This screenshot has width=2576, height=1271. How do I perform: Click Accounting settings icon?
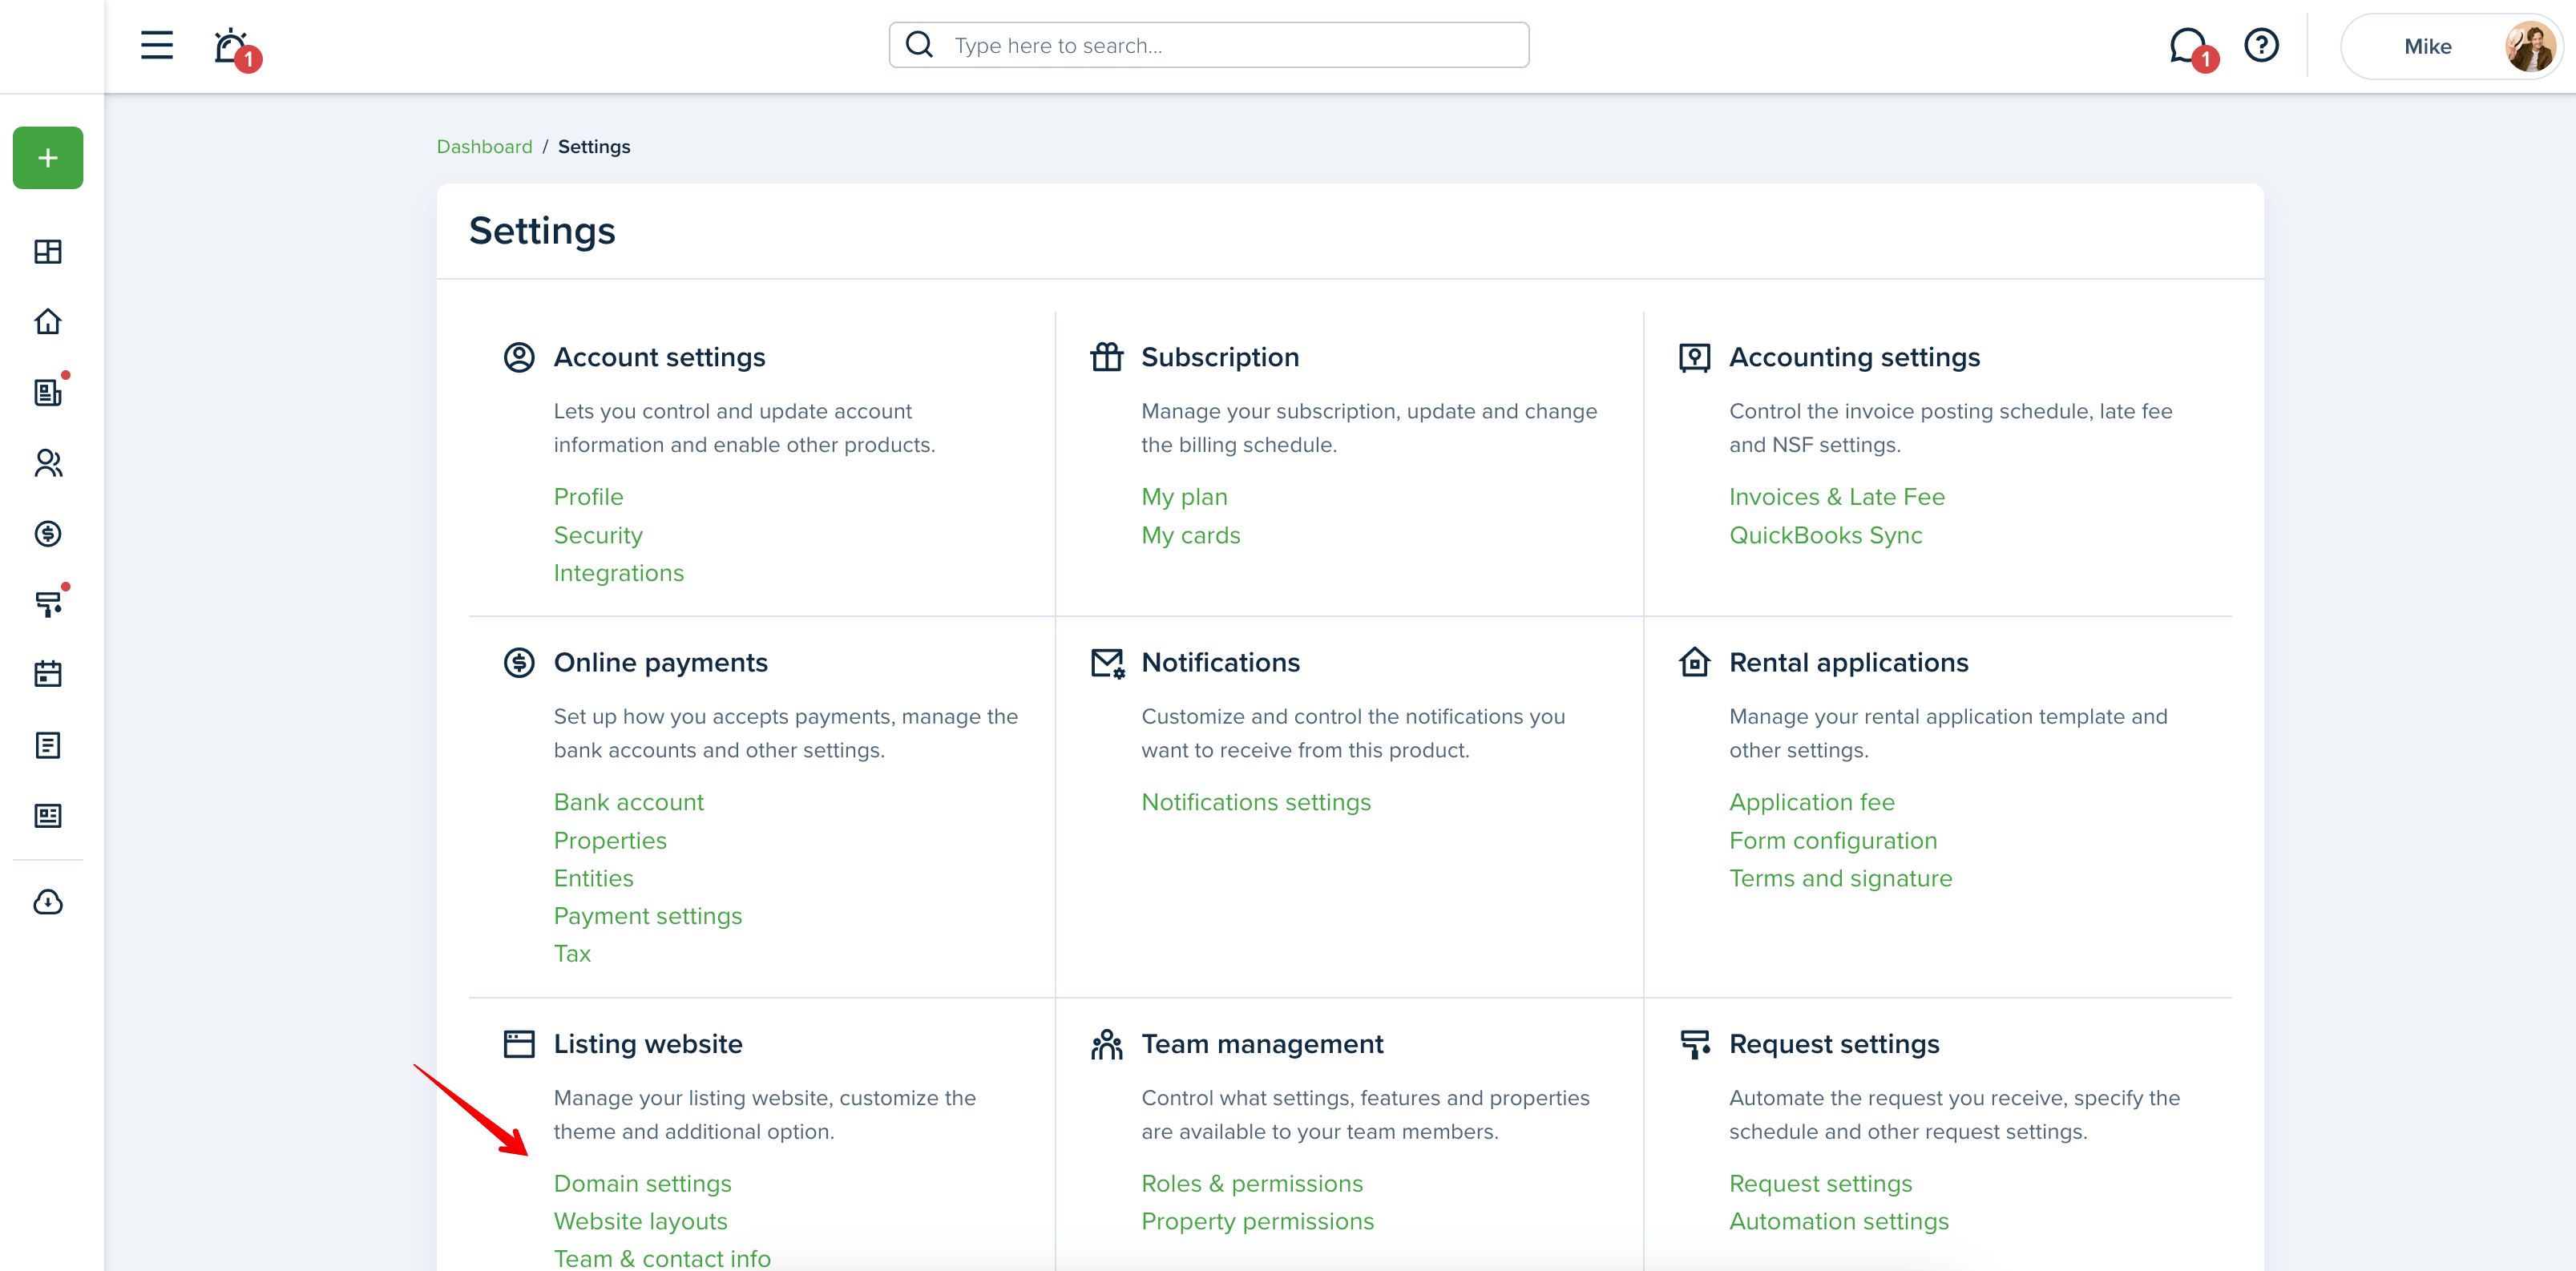[x=1695, y=358]
